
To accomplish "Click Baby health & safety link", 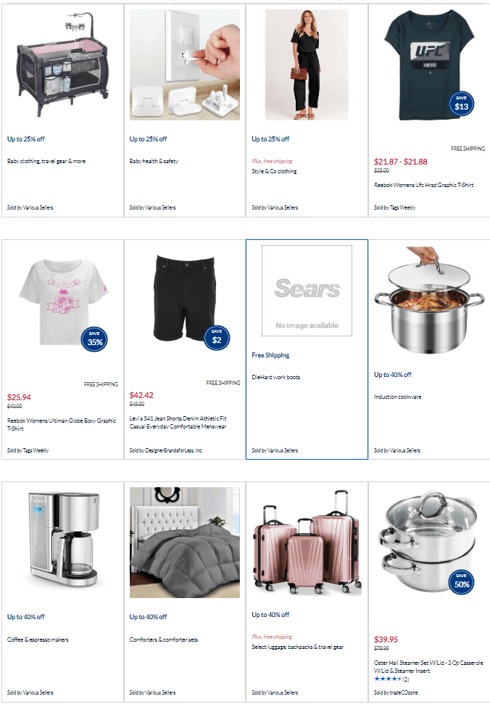I will (x=154, y=161).
